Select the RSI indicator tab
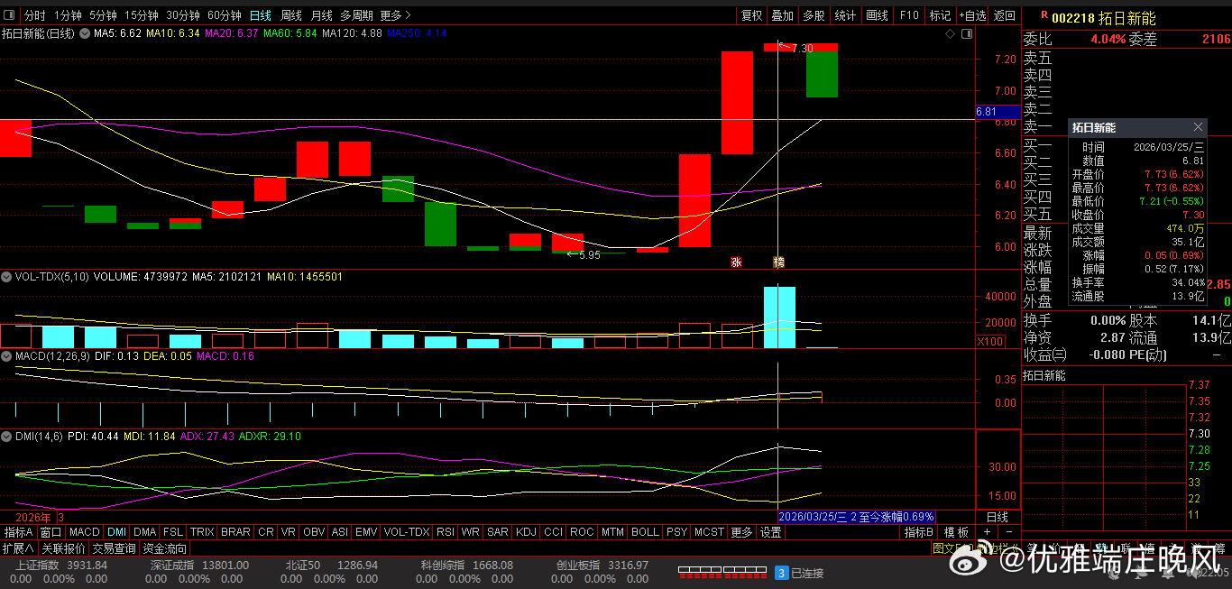Screen dimensions: 1232x589 pos(445,532)
